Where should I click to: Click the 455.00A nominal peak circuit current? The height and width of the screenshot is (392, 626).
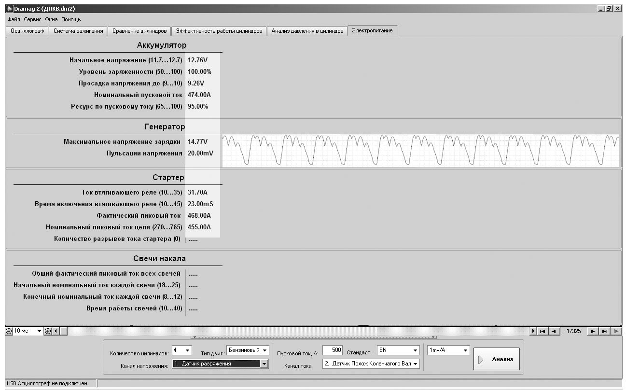coord(199,227)
